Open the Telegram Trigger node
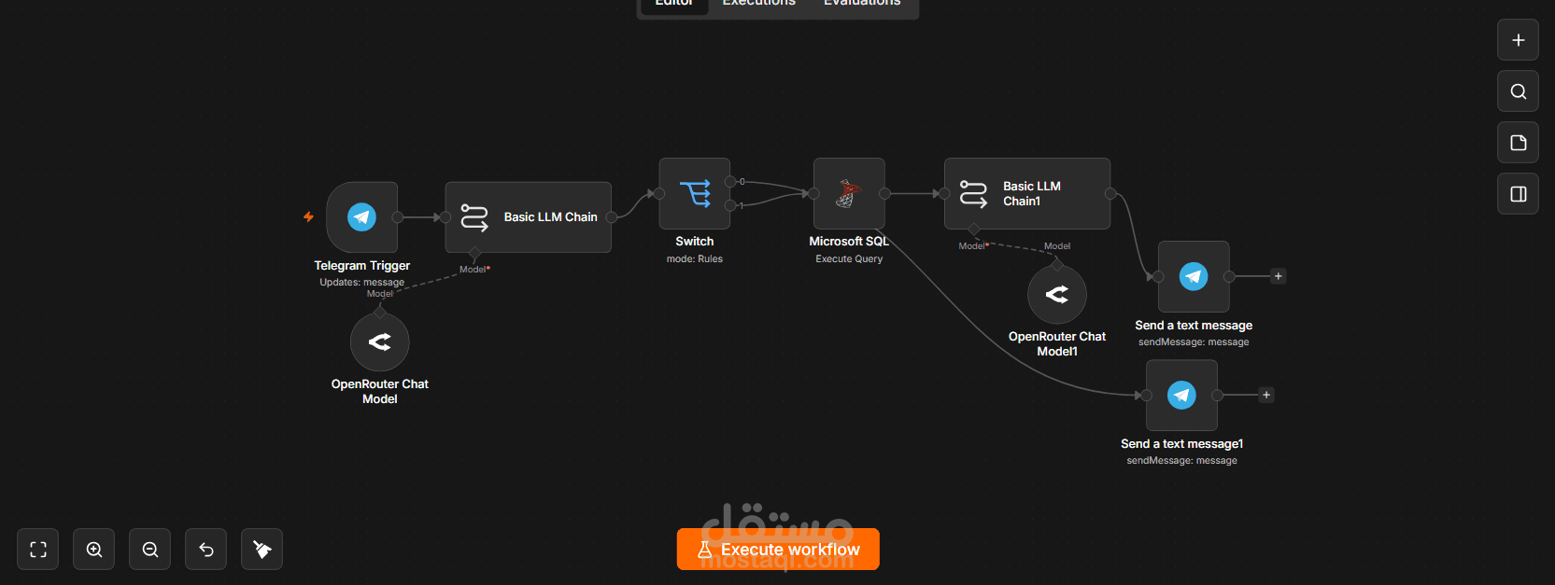The width and height of the screenshot is (1555, 585). tap(362, 216)
